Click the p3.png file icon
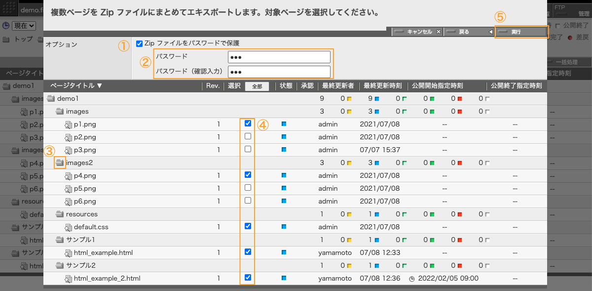Image resolution: width=592 pixels, height=291 pixels. [68, 150]
